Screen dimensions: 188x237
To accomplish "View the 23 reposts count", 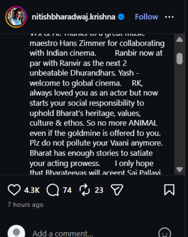I will coord(99,190).
